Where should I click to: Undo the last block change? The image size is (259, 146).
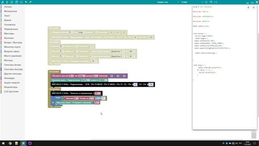26,2
